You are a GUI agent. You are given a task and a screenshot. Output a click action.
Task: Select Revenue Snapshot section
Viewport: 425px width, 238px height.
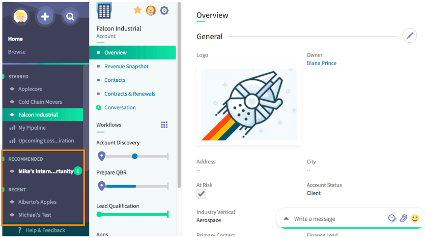click(x=126, y=66)
